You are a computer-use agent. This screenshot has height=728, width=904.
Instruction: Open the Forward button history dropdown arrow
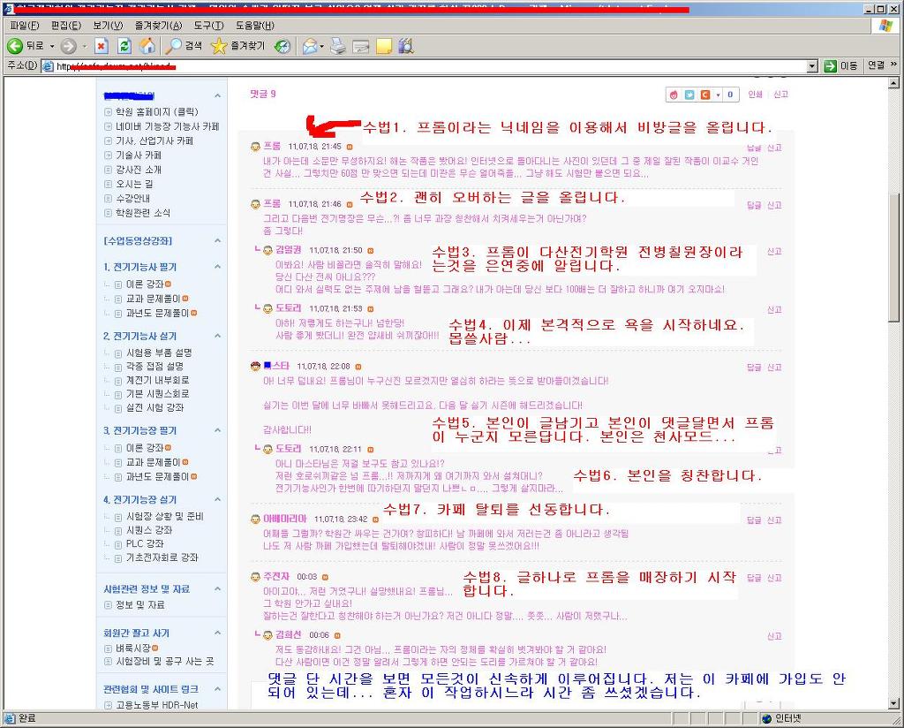84,46
